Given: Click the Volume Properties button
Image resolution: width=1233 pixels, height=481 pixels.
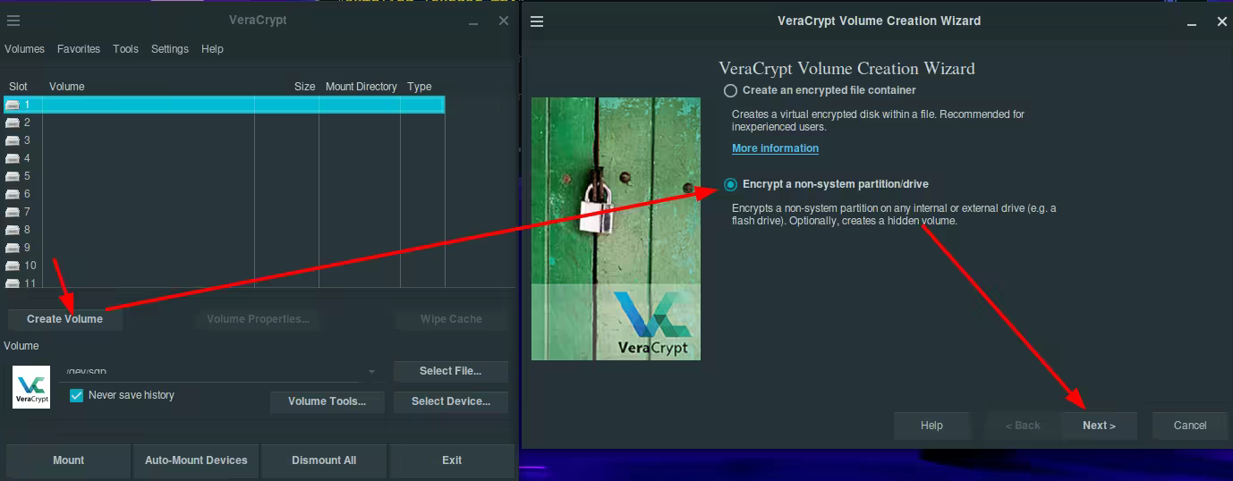Looking at the screenshot, I should click(x=258, y=319).
